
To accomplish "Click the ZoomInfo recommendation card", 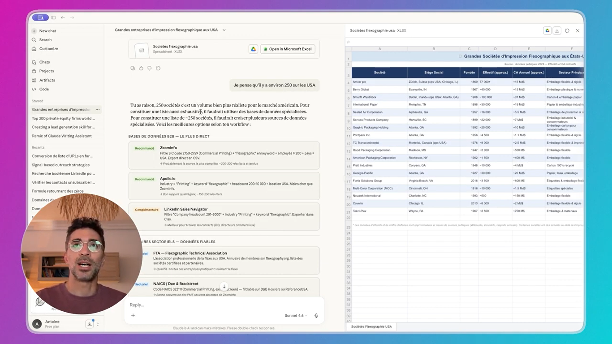I will pos(224,155).
